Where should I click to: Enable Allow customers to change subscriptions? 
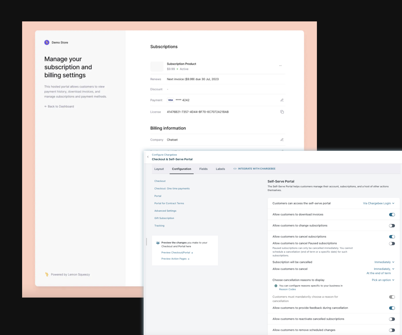point(392,225)
